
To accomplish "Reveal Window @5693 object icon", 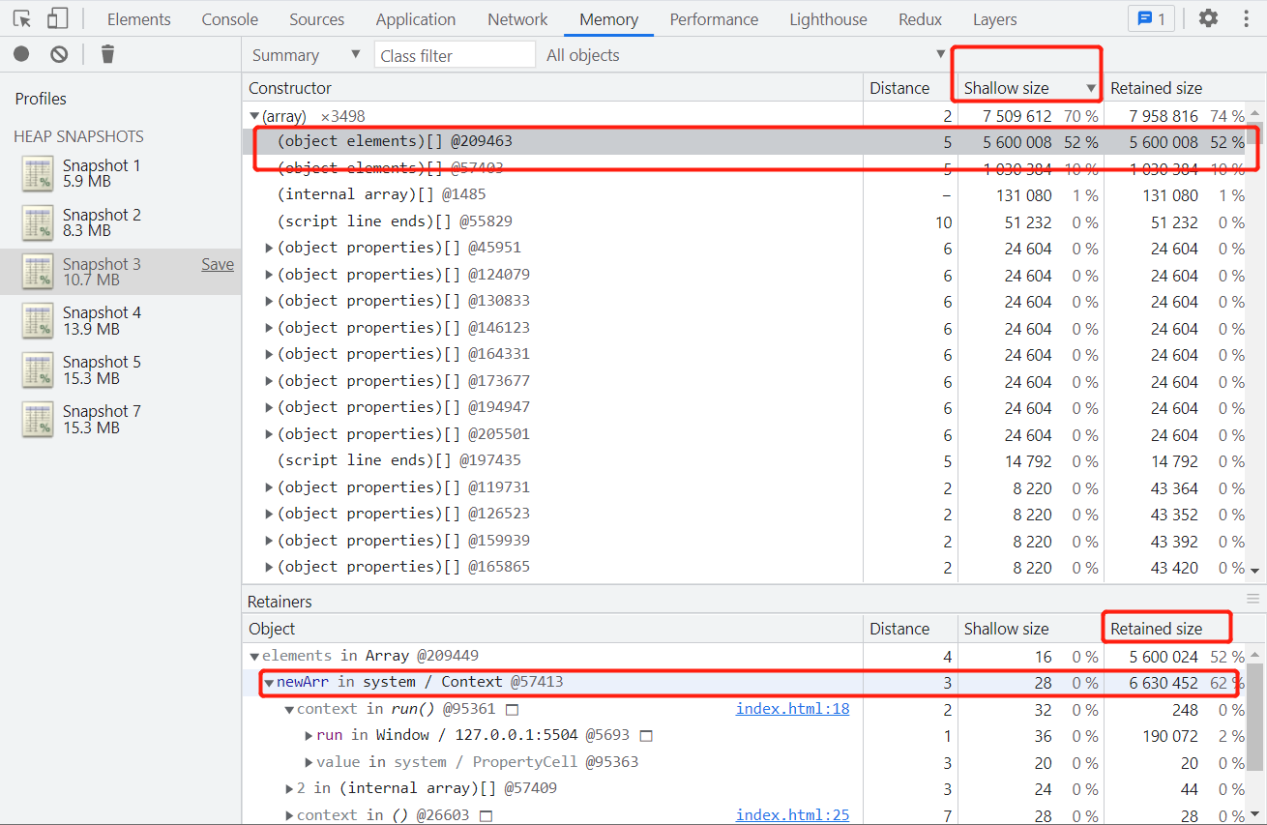I will tap(646, 736).
